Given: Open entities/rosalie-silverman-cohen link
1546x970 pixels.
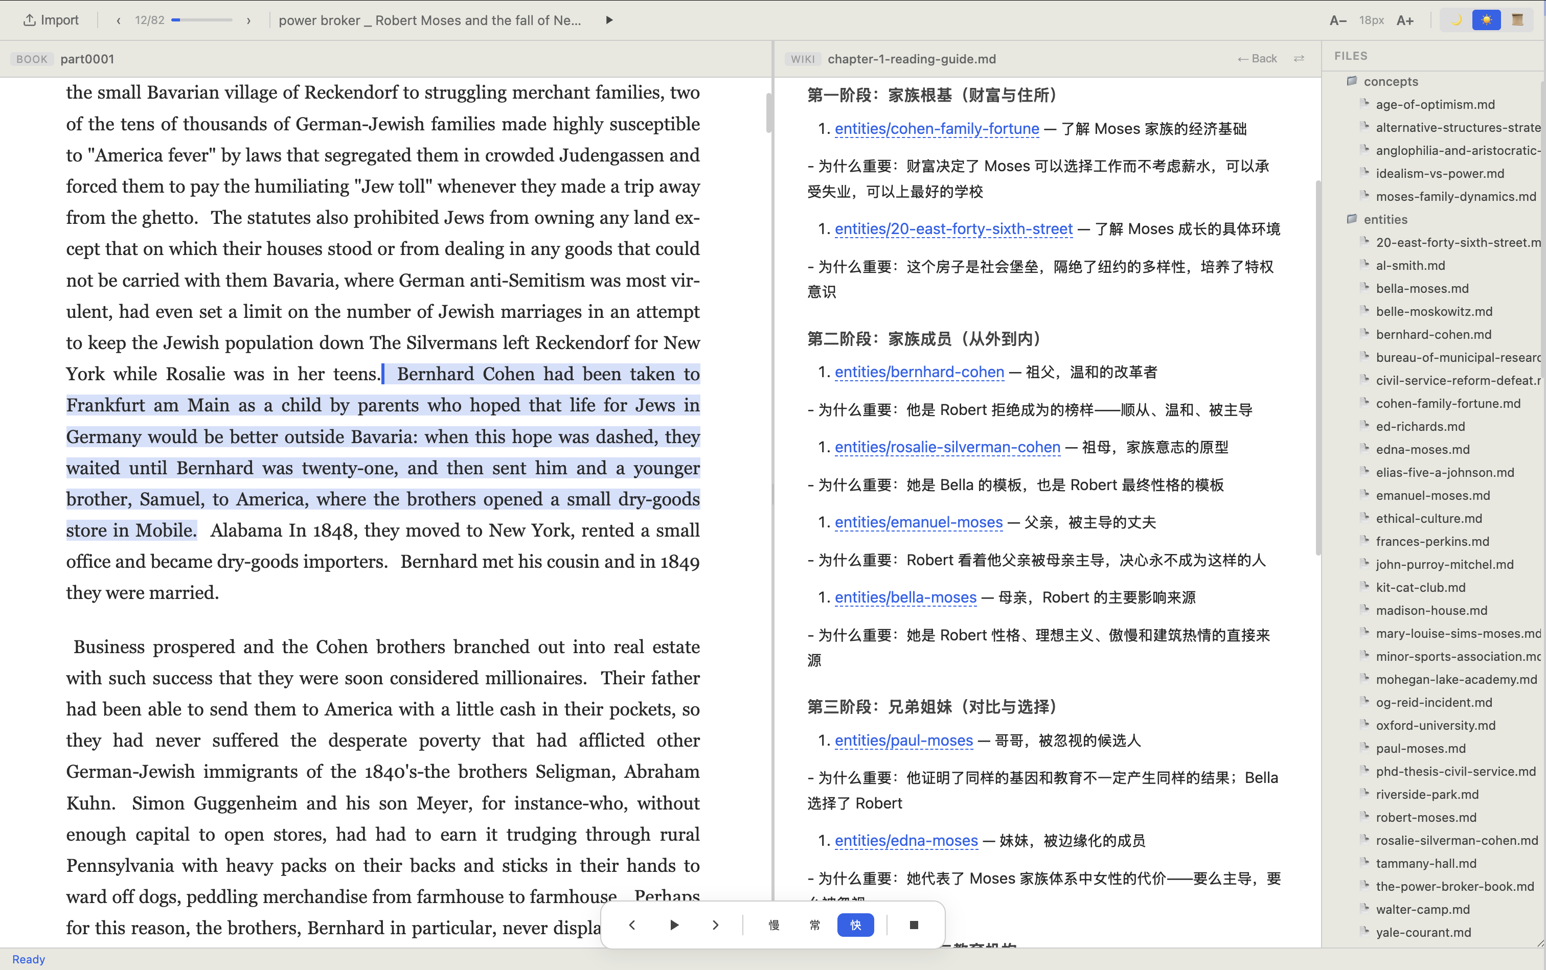Looking at the screenshot, I should point(947,447).
